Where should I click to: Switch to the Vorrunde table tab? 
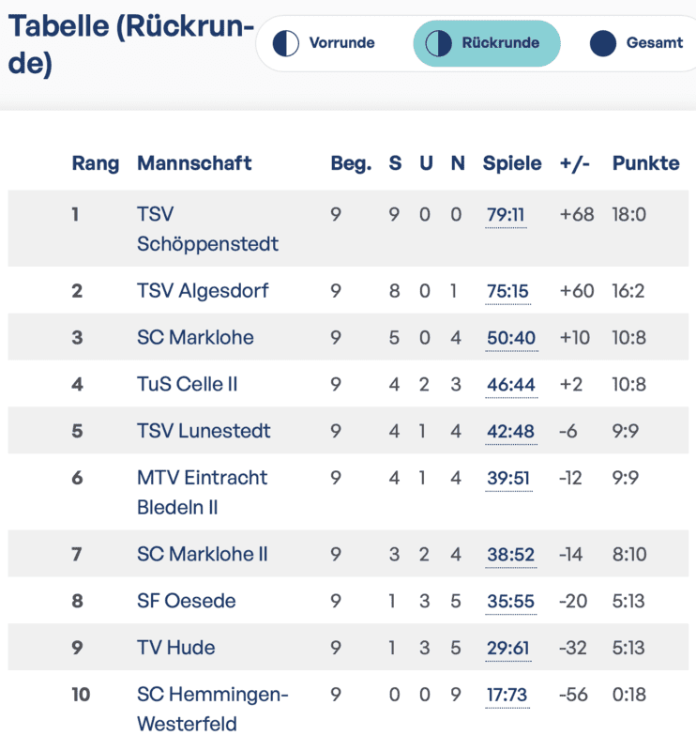click(x=341, y=43)
